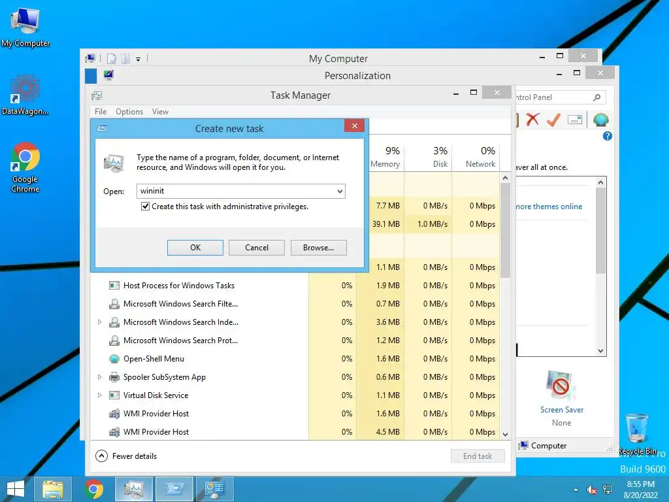Click Cancel in Create new task

256,248
